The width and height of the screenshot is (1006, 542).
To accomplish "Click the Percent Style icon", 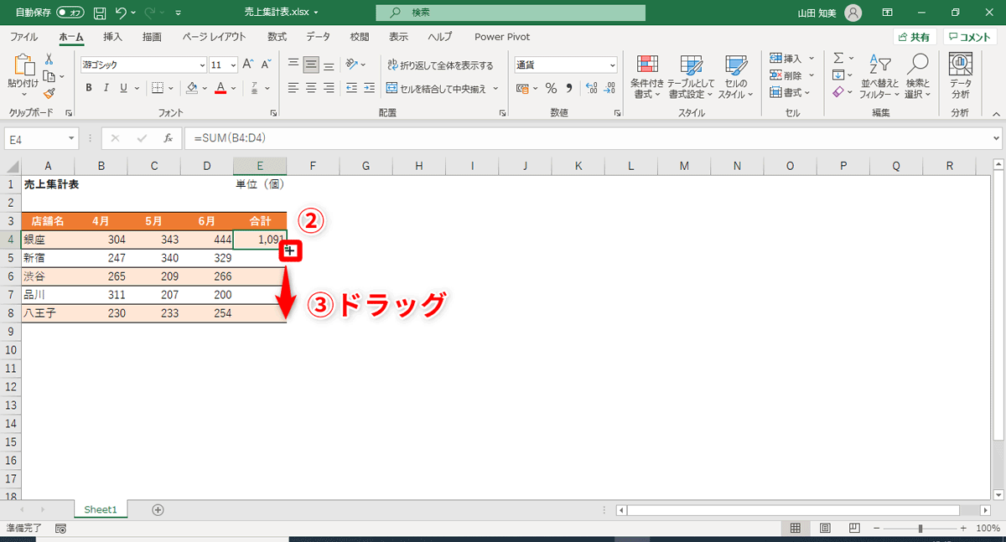I will 551,88.
